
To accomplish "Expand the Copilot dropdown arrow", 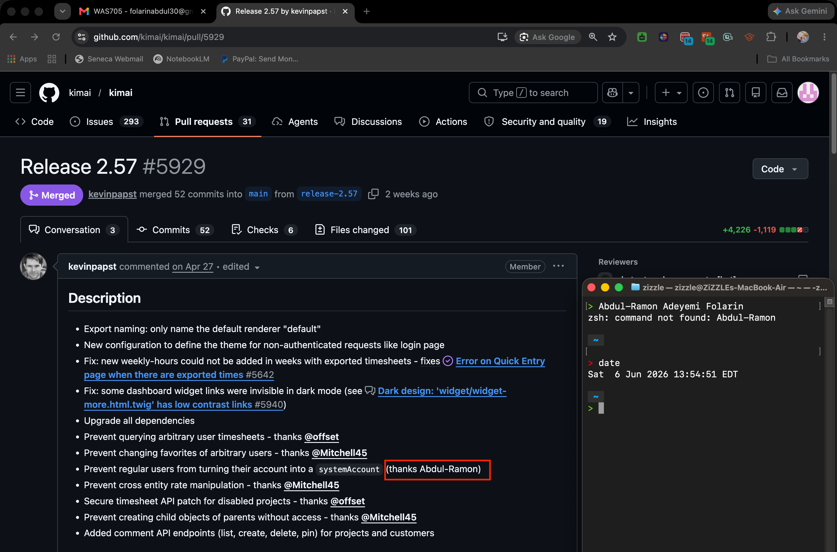I will (631, 93).
